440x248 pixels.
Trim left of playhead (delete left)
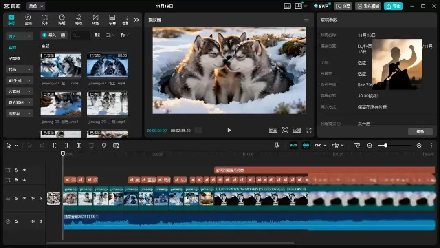pos(66,146)
